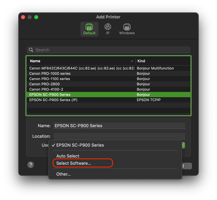Select Canon PRO-1000 series row

point(108,74)
